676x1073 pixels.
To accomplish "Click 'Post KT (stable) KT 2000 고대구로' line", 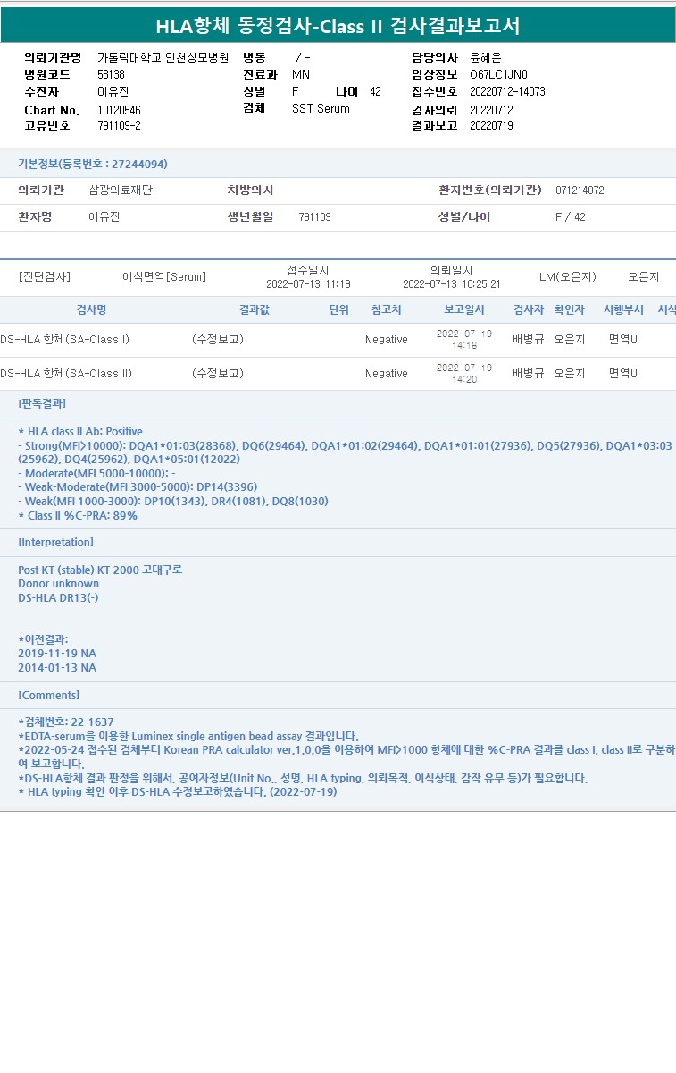I will [x=100, y=570].
